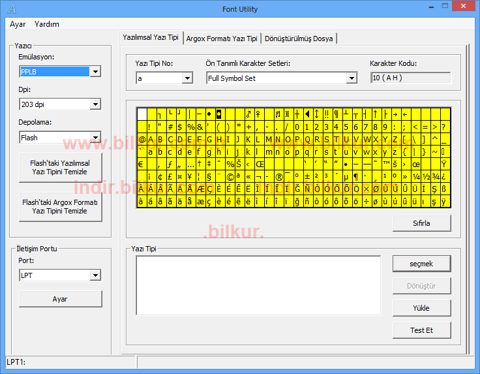Image resolution: width=480 pixels, height=374 pixels.
Task: Select the Æ uppercase ligature cell
Action: tap(201, 189)
